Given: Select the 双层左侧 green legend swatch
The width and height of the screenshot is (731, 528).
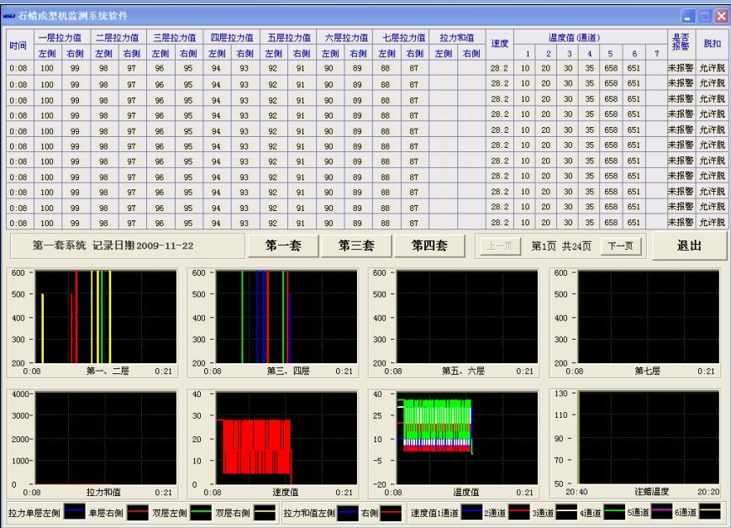Looking at the screenshot, I should [x=199, y=512].
